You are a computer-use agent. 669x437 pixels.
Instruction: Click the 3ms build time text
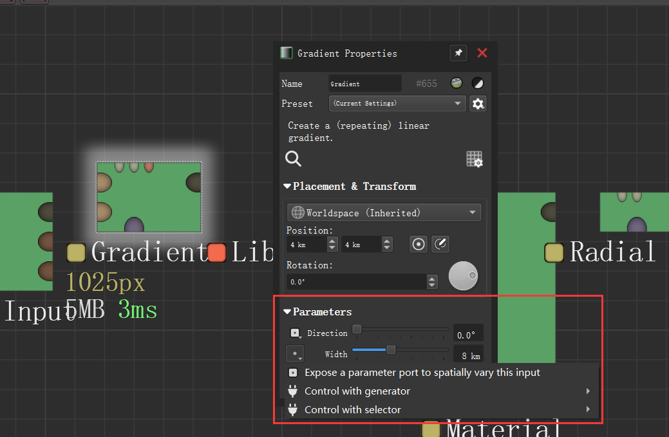click(x=137, y=310)
